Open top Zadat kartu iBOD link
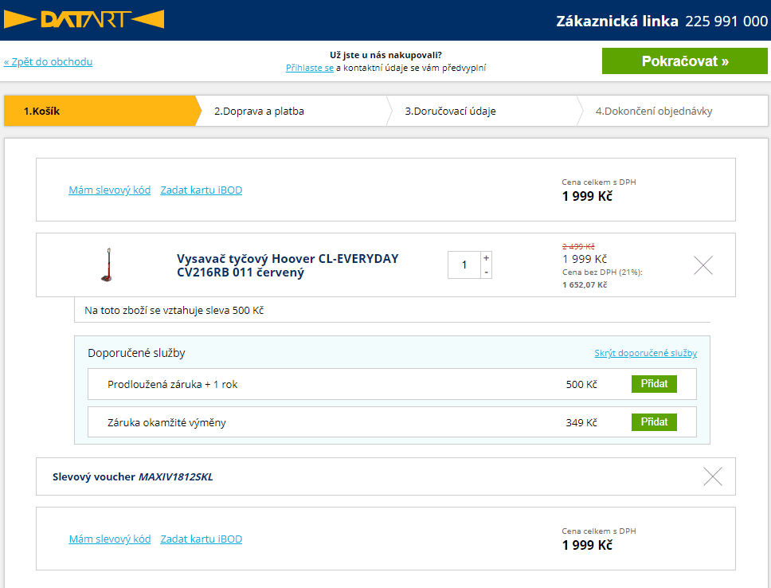 [201, 190]
